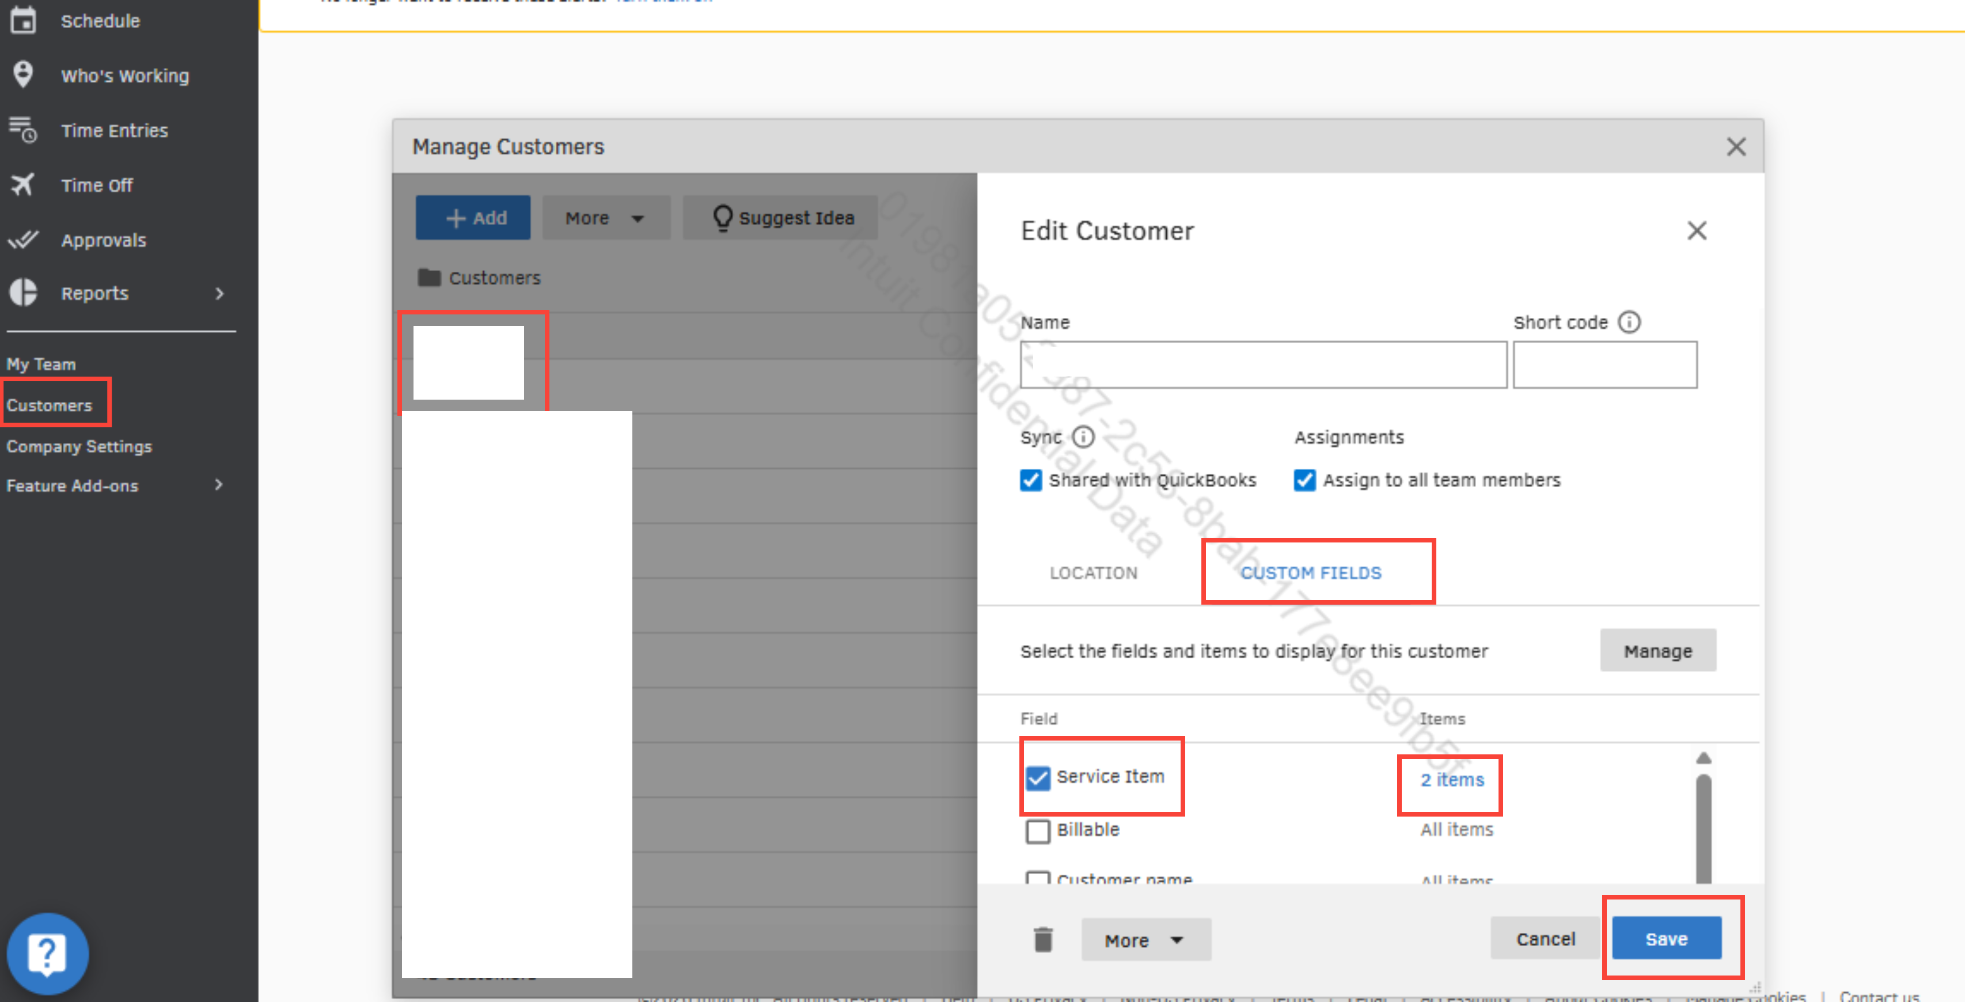Uncheck the Shared with QuickBooks checkbox
The height and width of the screenshot is (1002, 1965).
pos(1030,480)
